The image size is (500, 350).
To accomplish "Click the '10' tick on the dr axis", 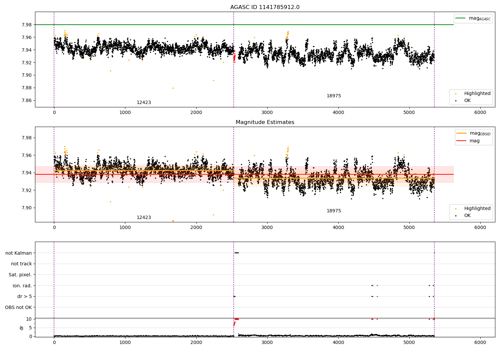I will pos(29,319).
